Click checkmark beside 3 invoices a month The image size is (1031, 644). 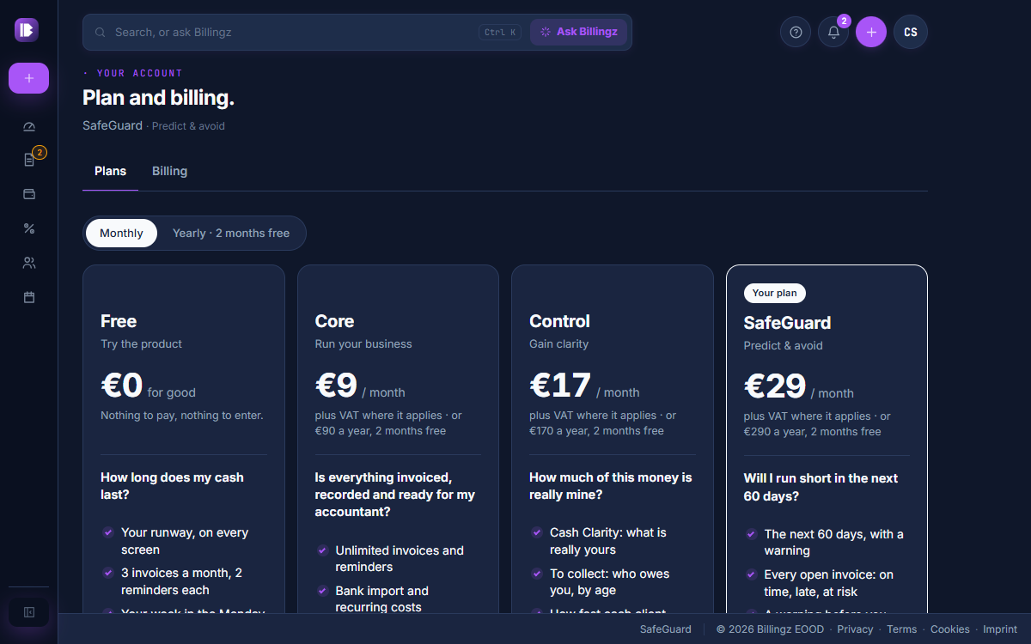pos(108,573)
